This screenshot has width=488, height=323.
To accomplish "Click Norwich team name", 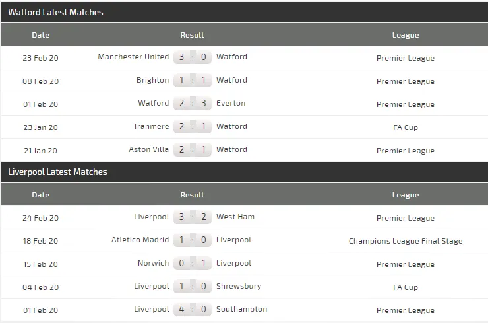I will pyautogui.click(x=153, y=263).
